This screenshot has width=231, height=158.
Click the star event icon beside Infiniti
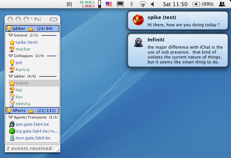pyautogui.click(x=12, y=83)
